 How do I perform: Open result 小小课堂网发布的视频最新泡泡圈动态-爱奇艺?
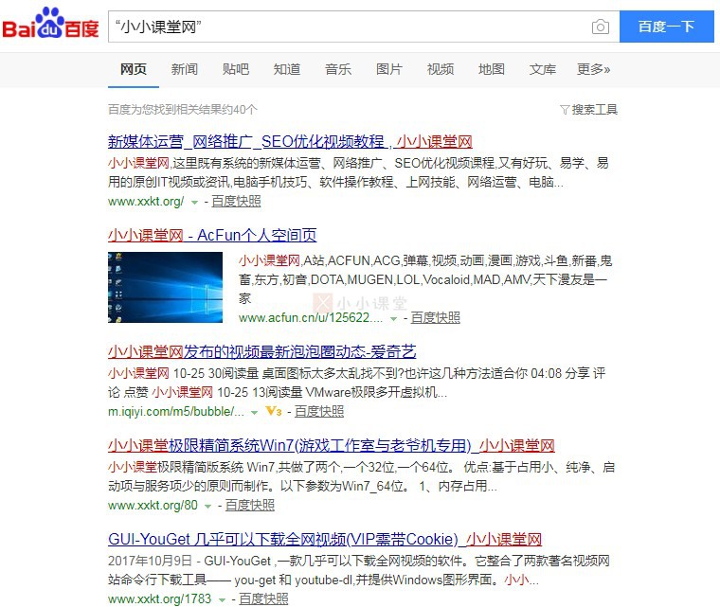[x=262, y=351]
